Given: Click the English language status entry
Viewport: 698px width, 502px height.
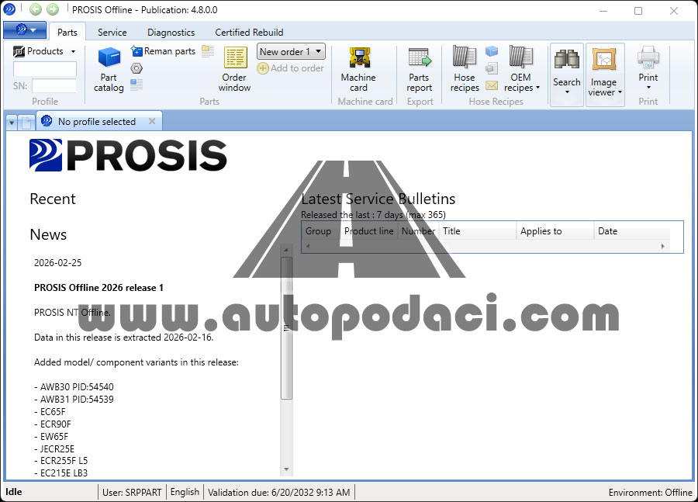Looking at the screenshot, I should (x=185, y=492).
